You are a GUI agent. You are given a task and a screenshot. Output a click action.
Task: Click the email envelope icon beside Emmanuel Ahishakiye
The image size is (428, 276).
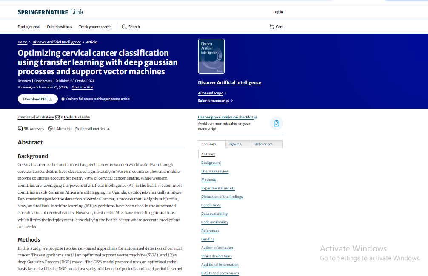point(57,118)
